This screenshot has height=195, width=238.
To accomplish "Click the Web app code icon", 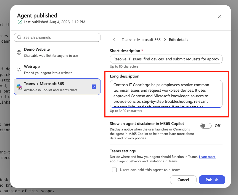I will click(x=19, y=70).
